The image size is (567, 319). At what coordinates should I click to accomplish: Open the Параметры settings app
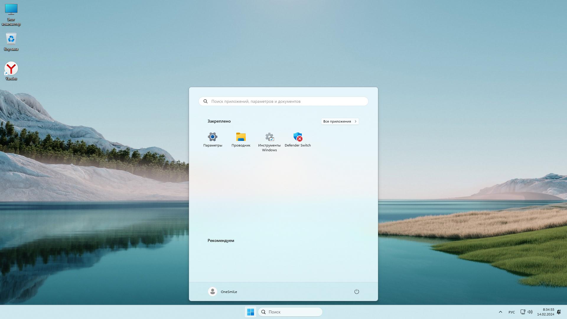pos(212,139)
